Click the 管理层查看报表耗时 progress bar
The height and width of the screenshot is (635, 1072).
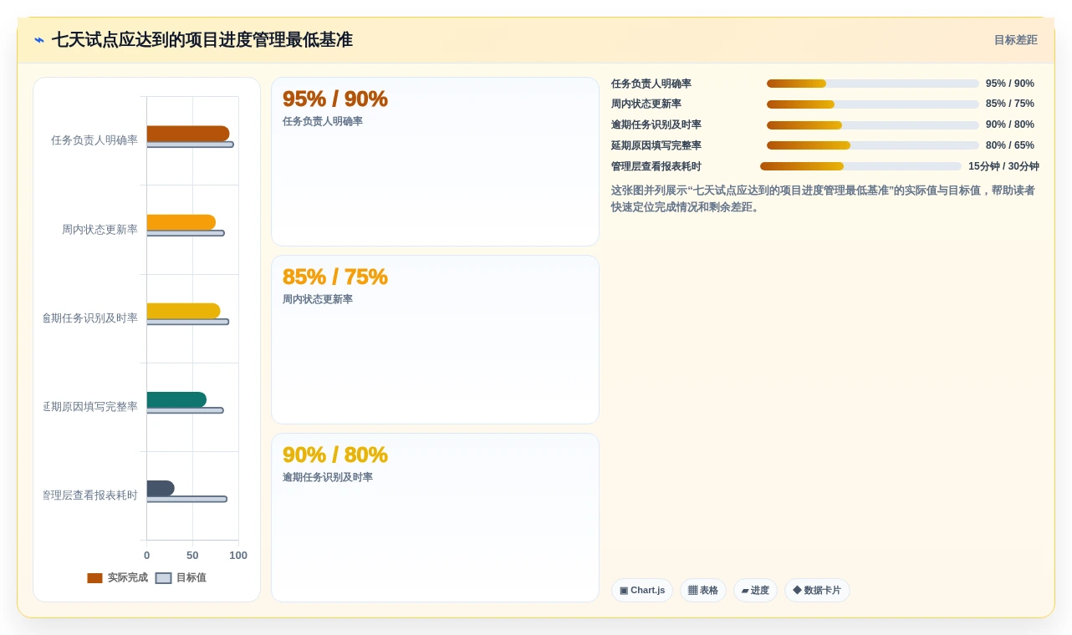pos(860,166)
